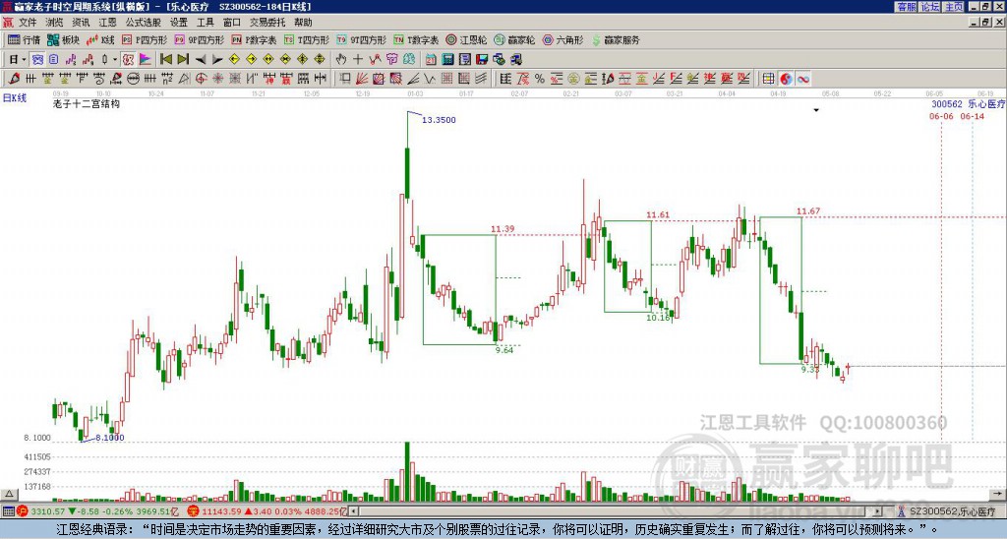Click the 300562 乐心医疗 stock label
Image resolution: width=1007 pixels, height=539 pixels.
pos(968,103)
